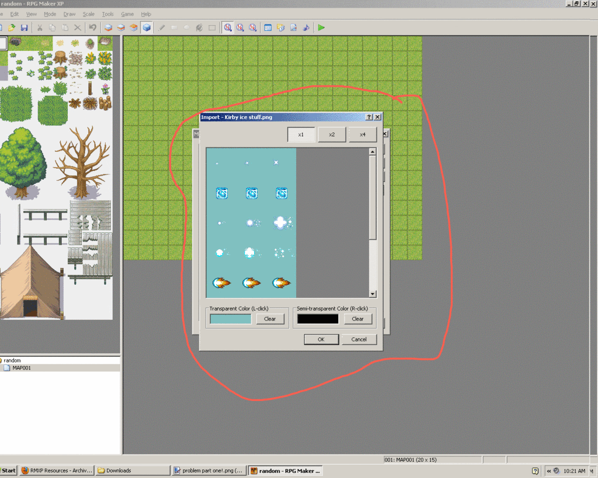Open the Mode menu
The image size is (598, 478).
click(50, 14)
